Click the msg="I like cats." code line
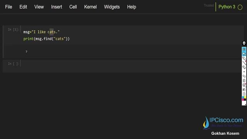The image size is (247, 139). click(41, 32)
